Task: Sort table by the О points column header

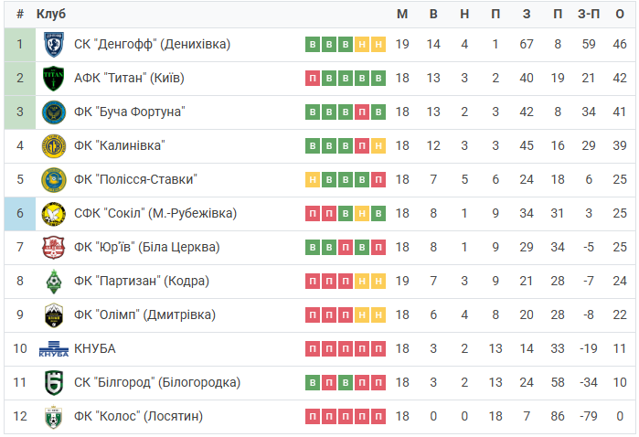Action: pyautogui.click(x=620, y=14)
